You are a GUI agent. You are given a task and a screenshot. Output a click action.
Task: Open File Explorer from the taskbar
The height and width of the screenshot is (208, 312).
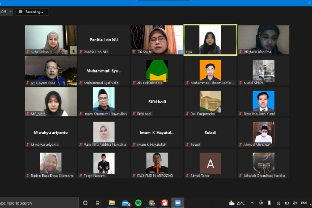112,203
